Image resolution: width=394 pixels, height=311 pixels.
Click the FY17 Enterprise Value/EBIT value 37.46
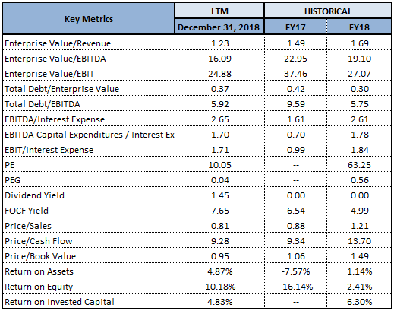(295, 74)
